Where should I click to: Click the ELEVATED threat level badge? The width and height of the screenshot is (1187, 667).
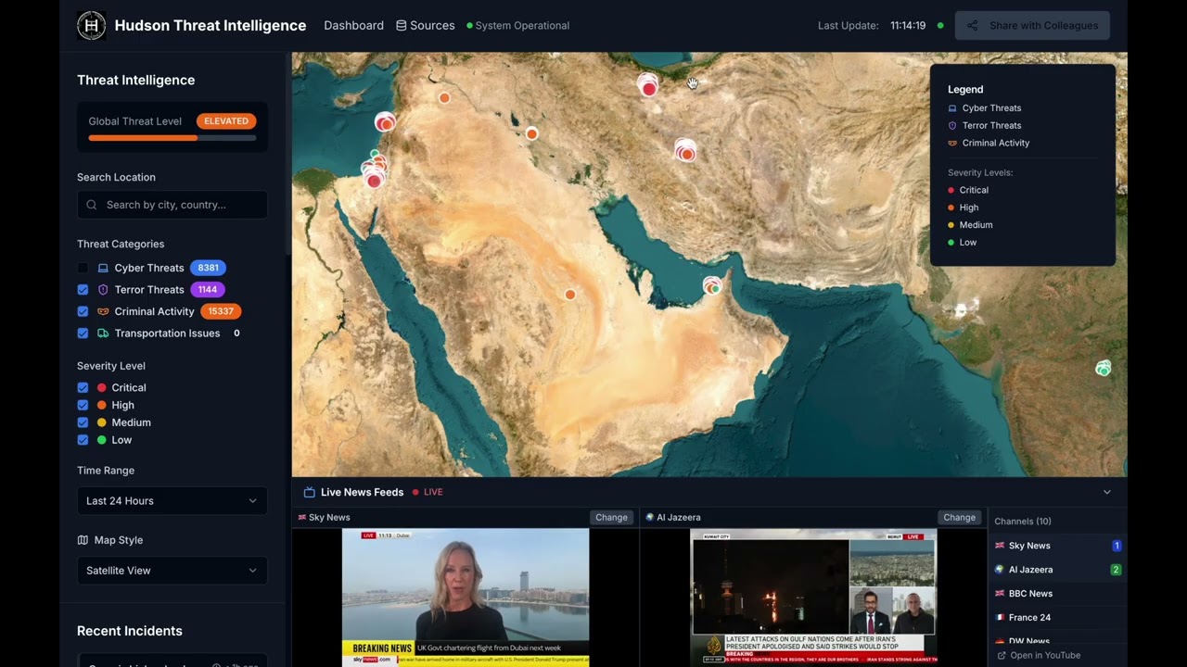pyautogui.click(x=226, y=120)
